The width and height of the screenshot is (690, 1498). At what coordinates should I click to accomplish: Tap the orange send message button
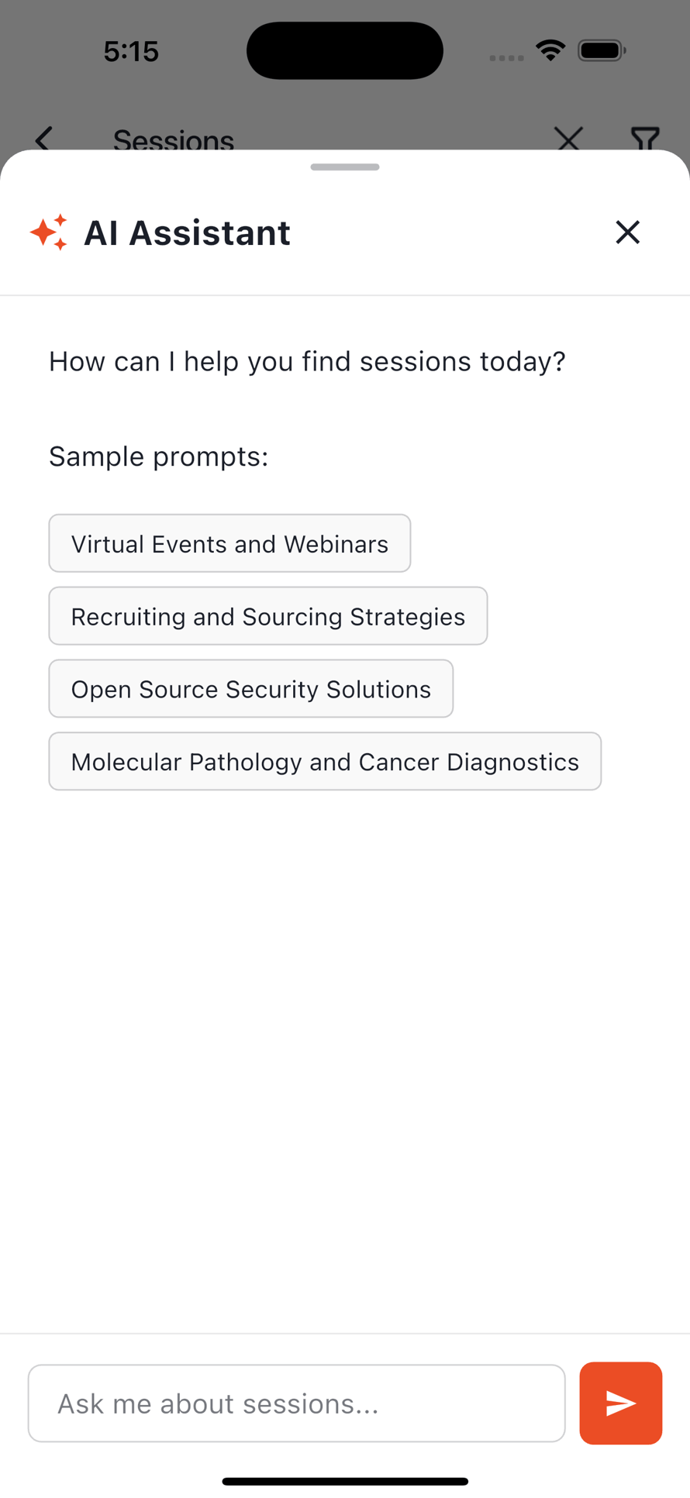pyautogui.click(x=620, y=1403)
